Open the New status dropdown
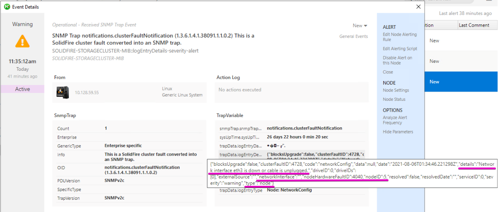 click(x=360, y=25)
